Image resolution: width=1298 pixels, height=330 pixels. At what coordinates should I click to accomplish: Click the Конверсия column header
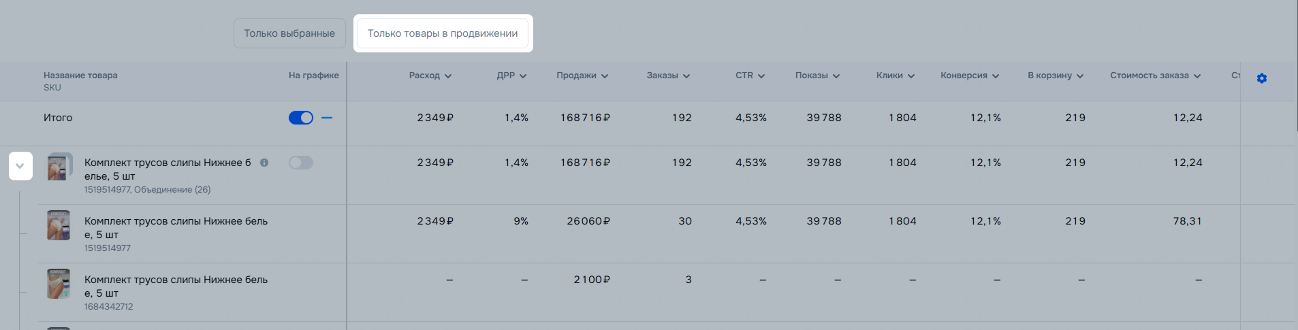pos(969,76)
